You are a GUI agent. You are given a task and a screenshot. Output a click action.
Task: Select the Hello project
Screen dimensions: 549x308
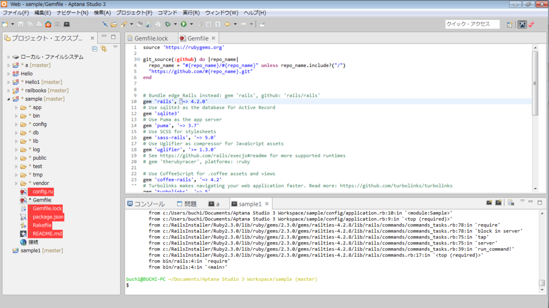[27, 74]
